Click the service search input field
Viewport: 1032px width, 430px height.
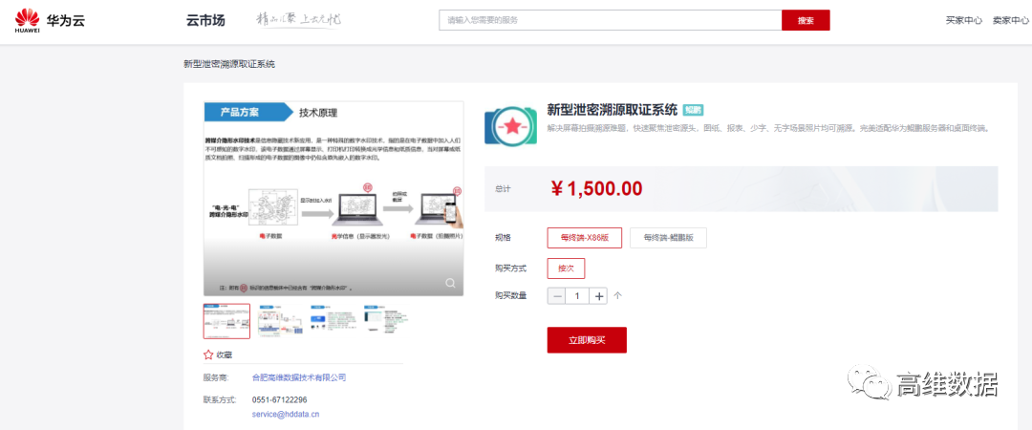pyautogui.click(x=610, y=20)
